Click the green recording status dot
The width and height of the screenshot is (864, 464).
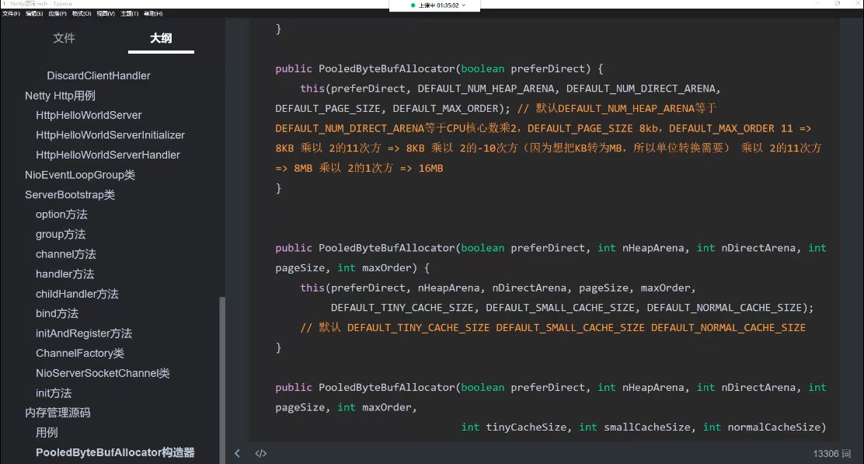(413, 5)
